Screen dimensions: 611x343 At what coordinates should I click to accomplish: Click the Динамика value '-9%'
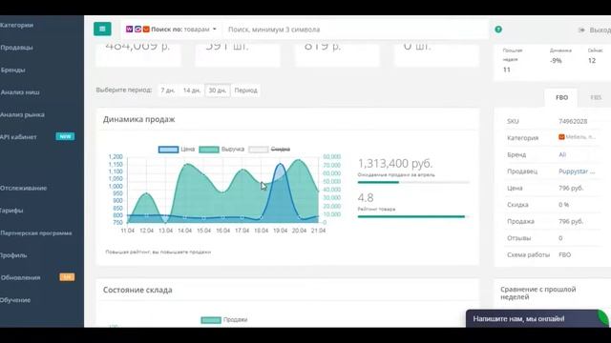(556, 61)
